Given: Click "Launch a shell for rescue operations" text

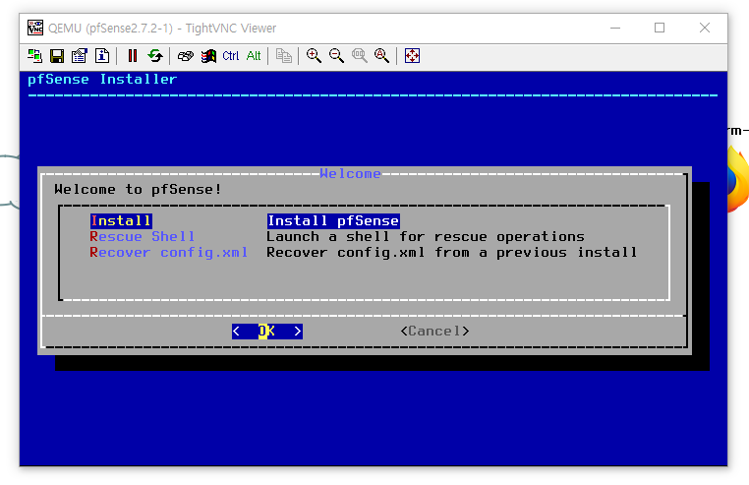Looking at the screenshot, I should click(426, 237).
